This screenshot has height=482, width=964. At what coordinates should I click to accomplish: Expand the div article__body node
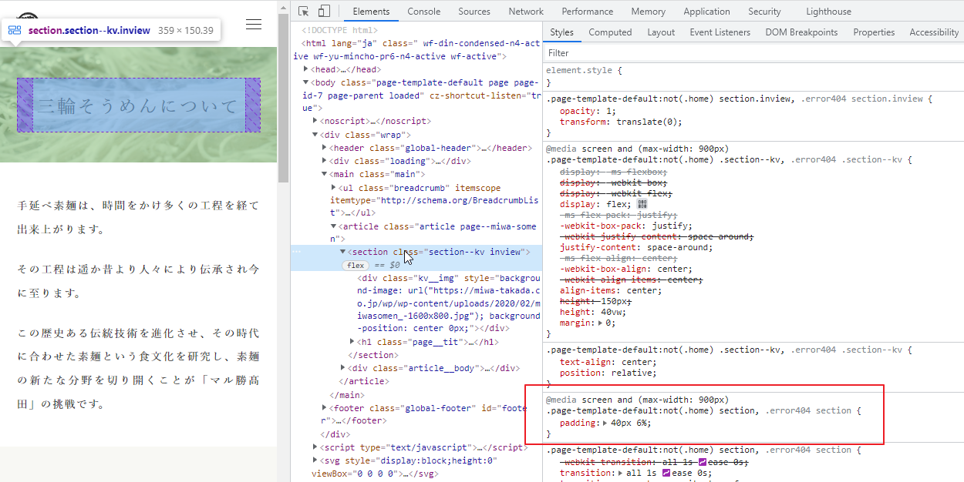[343, 368]
